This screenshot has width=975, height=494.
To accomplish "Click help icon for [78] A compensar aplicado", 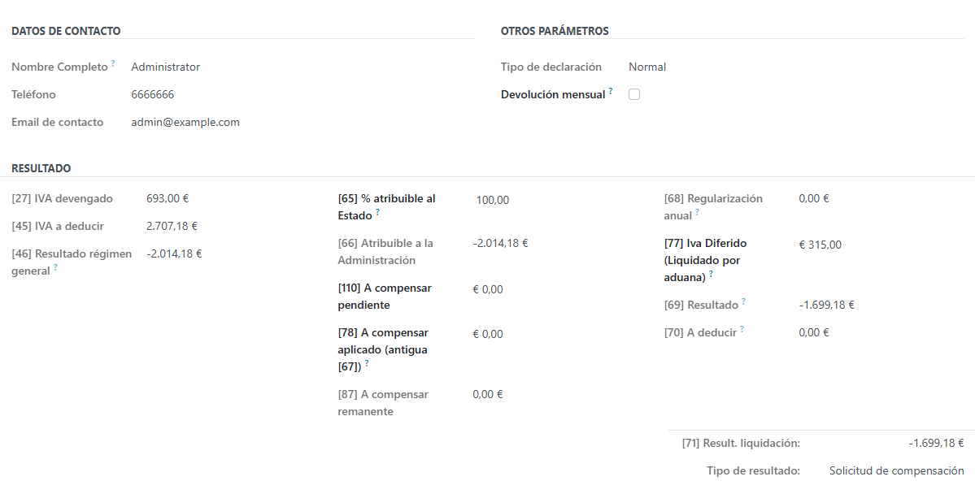I will 366,364.
